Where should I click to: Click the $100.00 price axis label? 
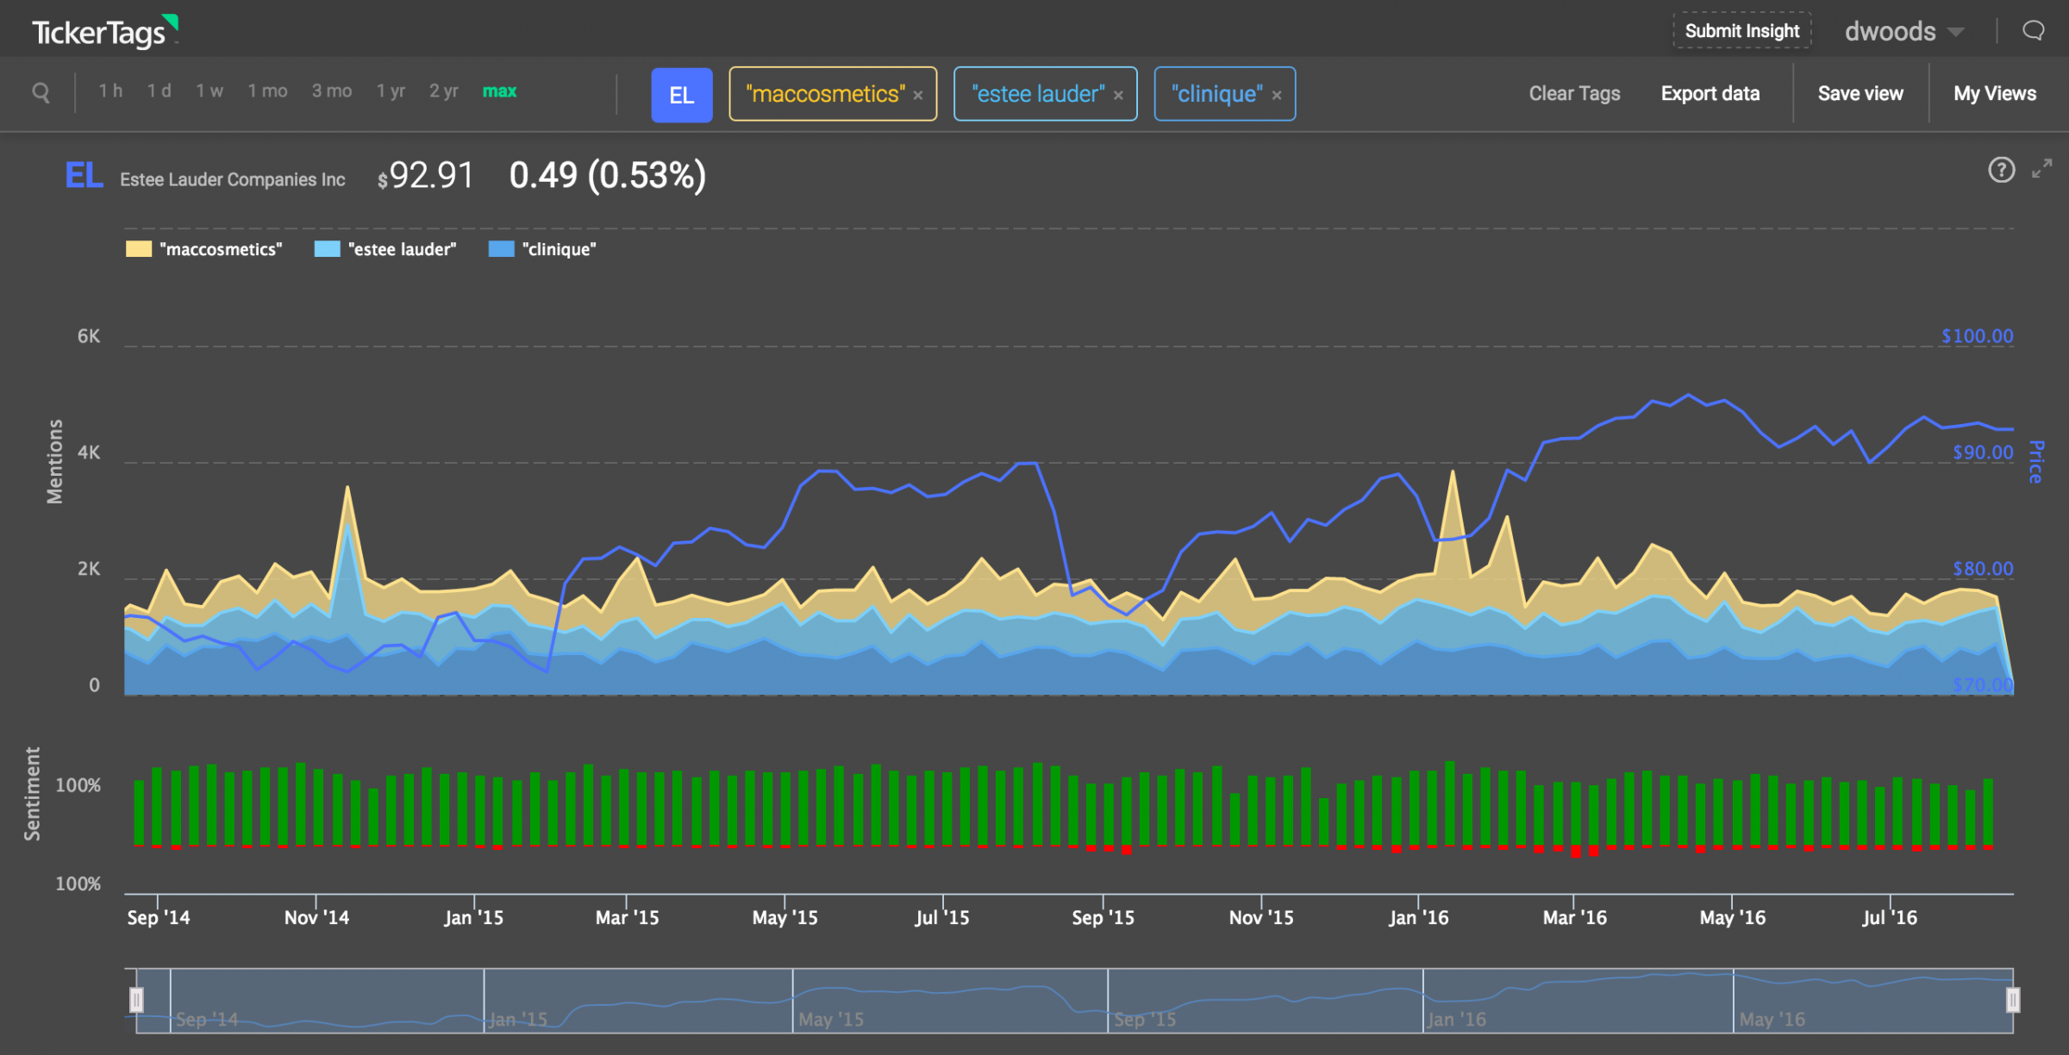1977,336
